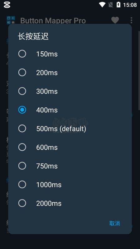140x249 pixels.
Task: Click the heart favorite icon
Action: pyautogui.click(x=115, y=20)
